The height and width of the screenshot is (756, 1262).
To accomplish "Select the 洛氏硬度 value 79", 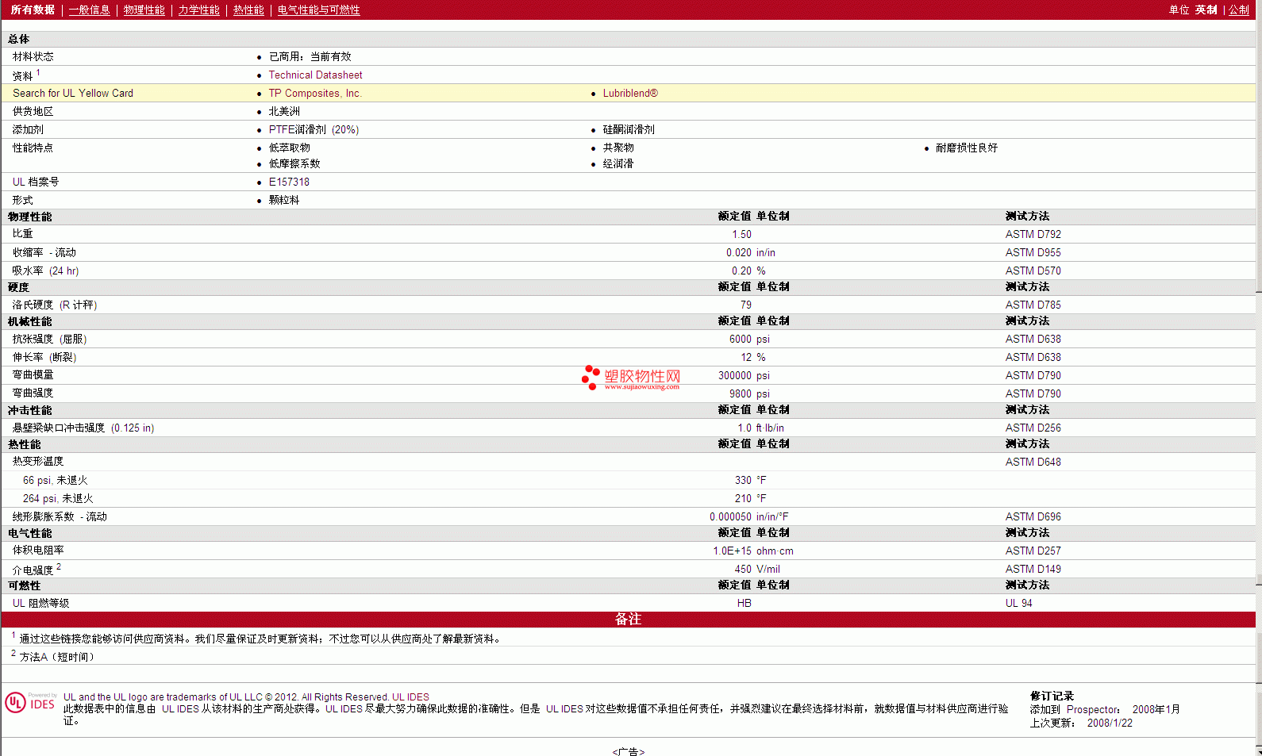I will click(x=746, y=305).
